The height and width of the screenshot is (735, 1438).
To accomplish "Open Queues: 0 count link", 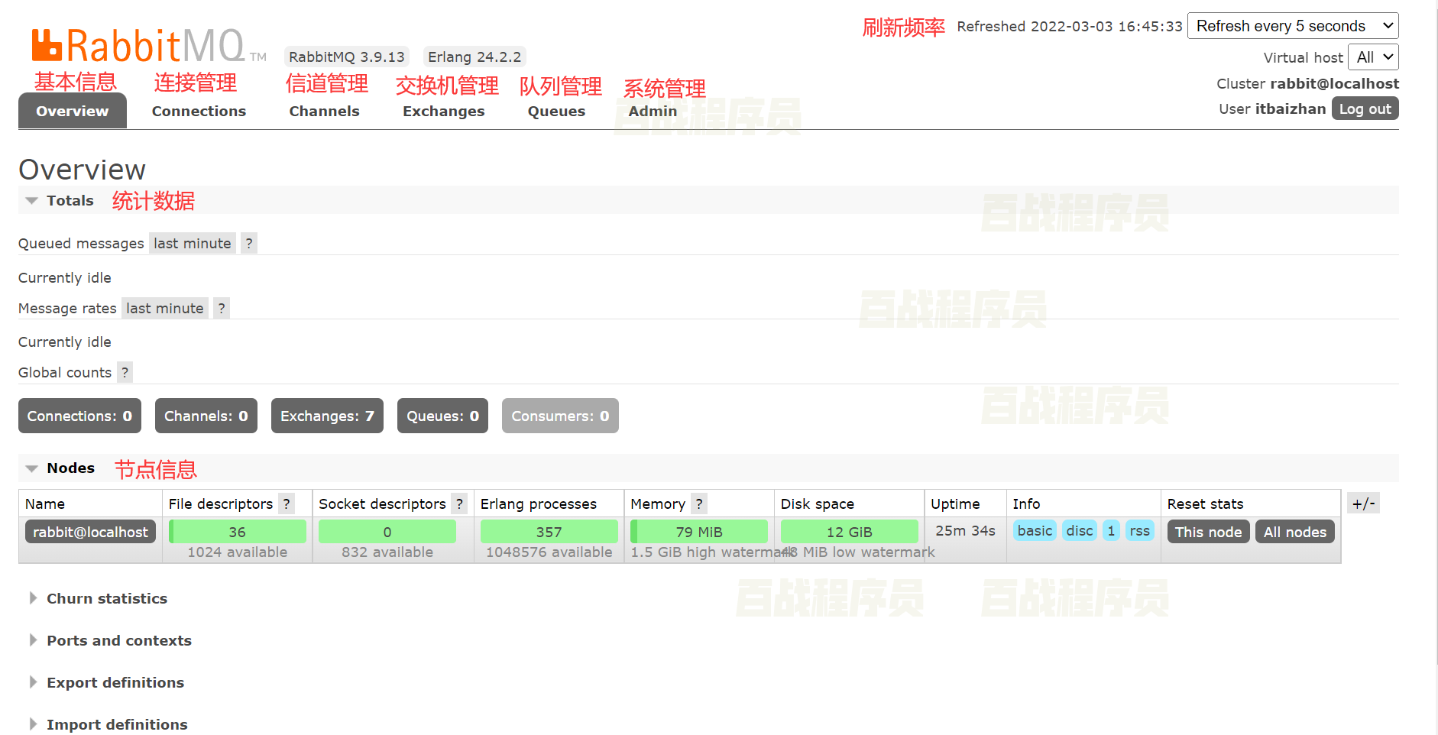I will tap(442, 416).
